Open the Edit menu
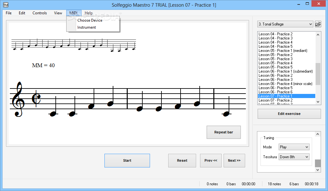This screenshot has width=328, height=191. [22, 13]
